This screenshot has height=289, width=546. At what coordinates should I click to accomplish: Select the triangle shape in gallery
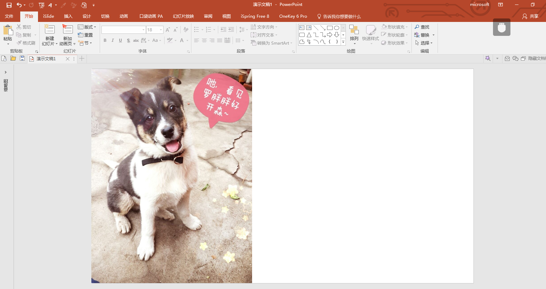(x=309, y=35)
